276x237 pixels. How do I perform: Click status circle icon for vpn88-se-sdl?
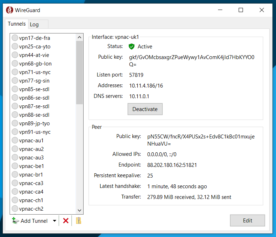15,115
